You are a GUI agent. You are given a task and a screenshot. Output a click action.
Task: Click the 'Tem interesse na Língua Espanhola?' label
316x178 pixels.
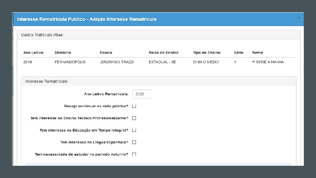pos(94,142)
